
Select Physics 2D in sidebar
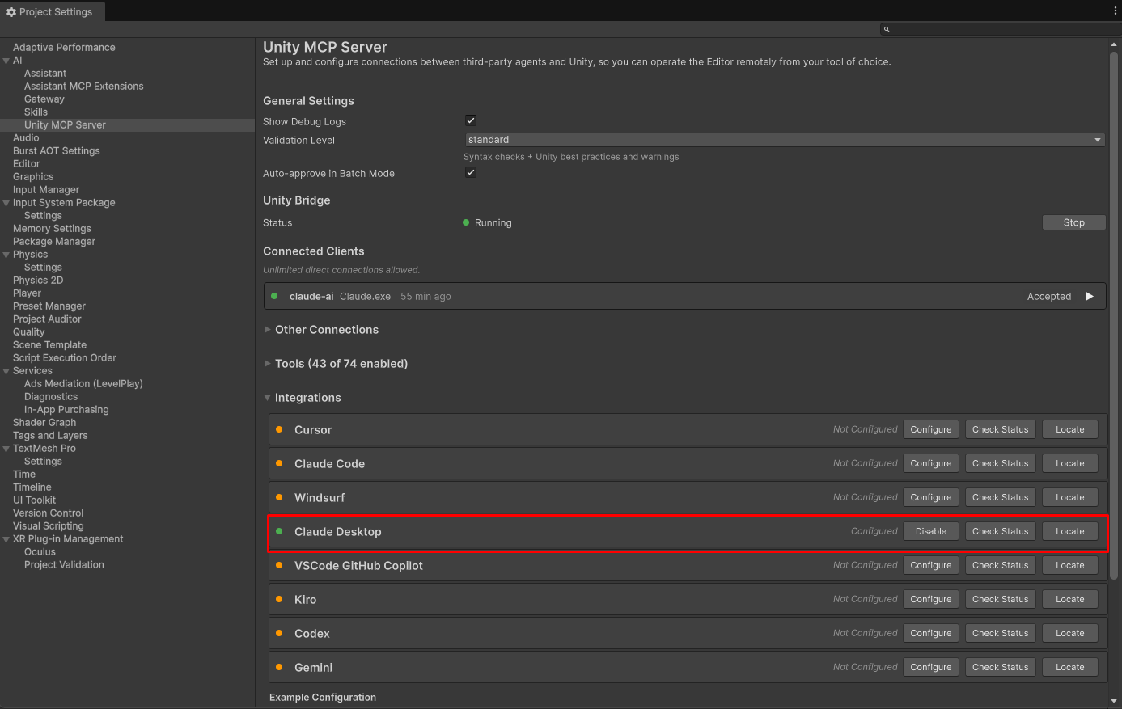coord(38,281)
